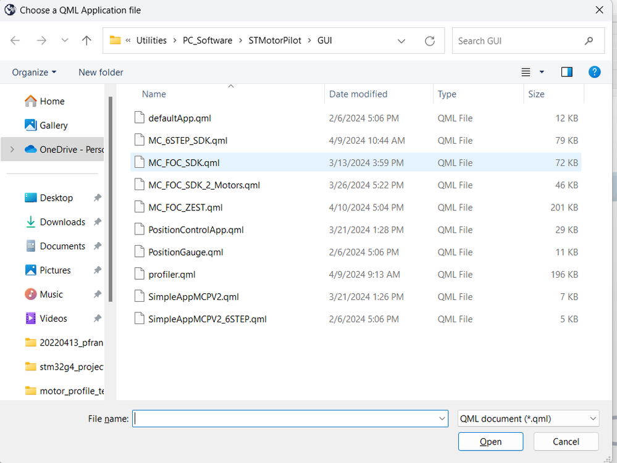Expand the File name history dropdown
The image size is (617, 463).
pos(442,419)
